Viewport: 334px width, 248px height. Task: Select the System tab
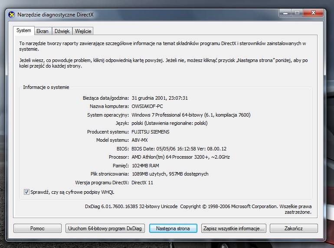coord(24,30)
